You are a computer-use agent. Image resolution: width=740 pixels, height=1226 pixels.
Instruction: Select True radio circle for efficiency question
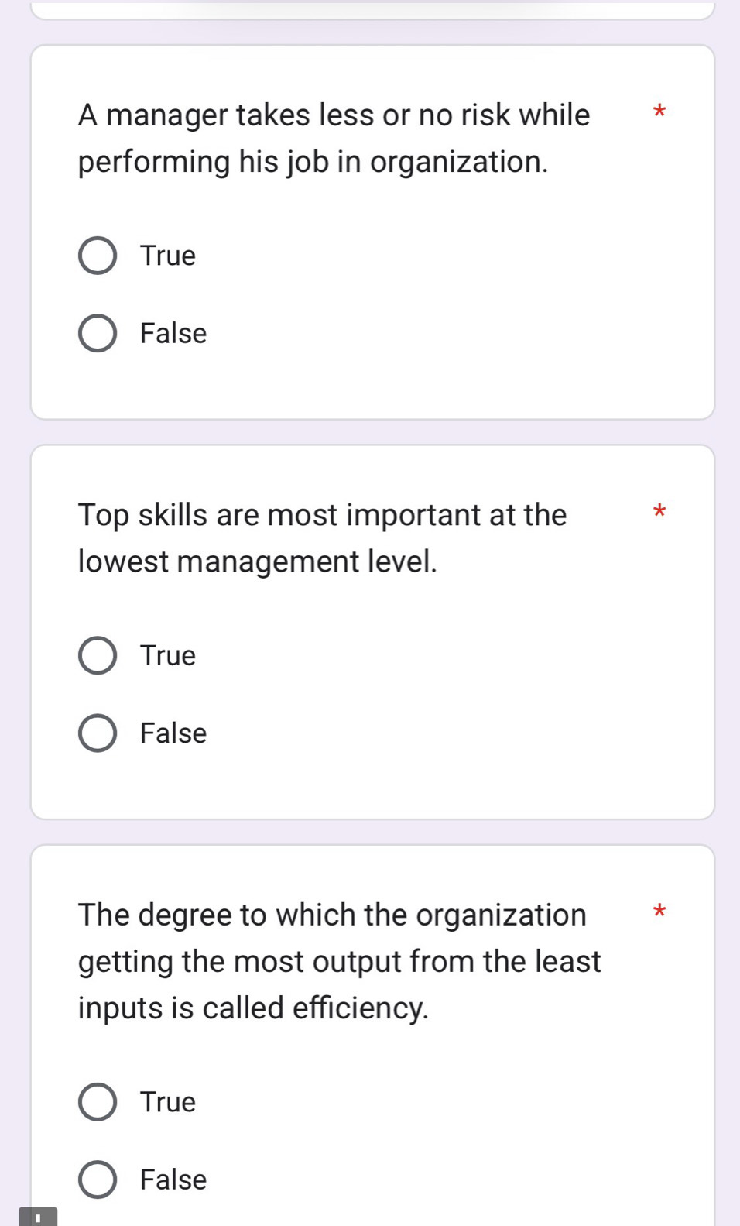pos(98,1102)
